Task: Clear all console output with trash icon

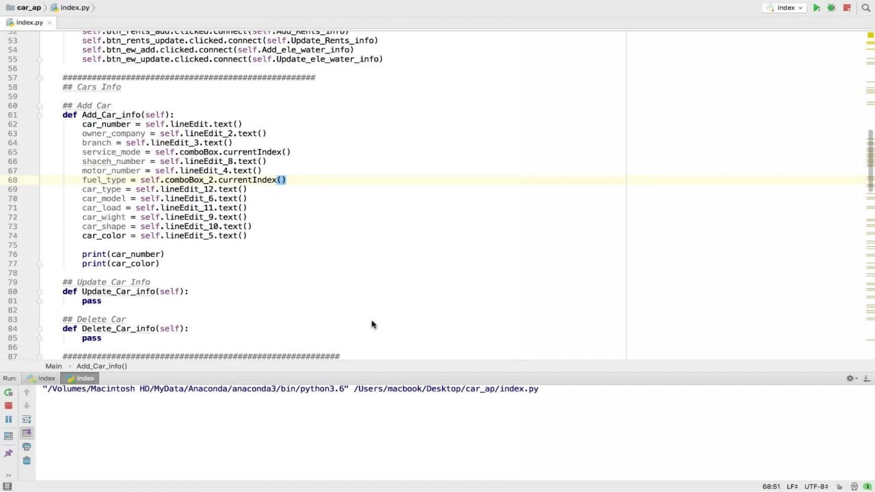Action: 27,461
